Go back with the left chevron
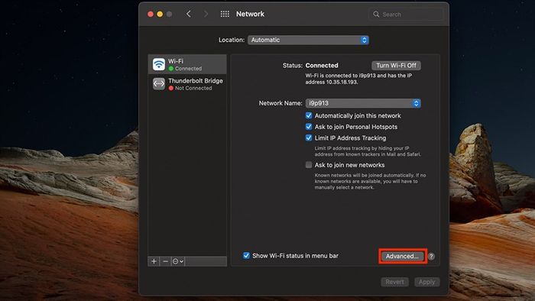This screenshot has width=535, height=301. tap(188, 14)
